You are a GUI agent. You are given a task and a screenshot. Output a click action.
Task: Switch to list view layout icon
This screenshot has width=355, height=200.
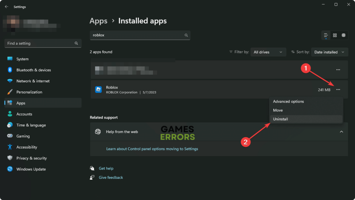[x=326, y=35]
